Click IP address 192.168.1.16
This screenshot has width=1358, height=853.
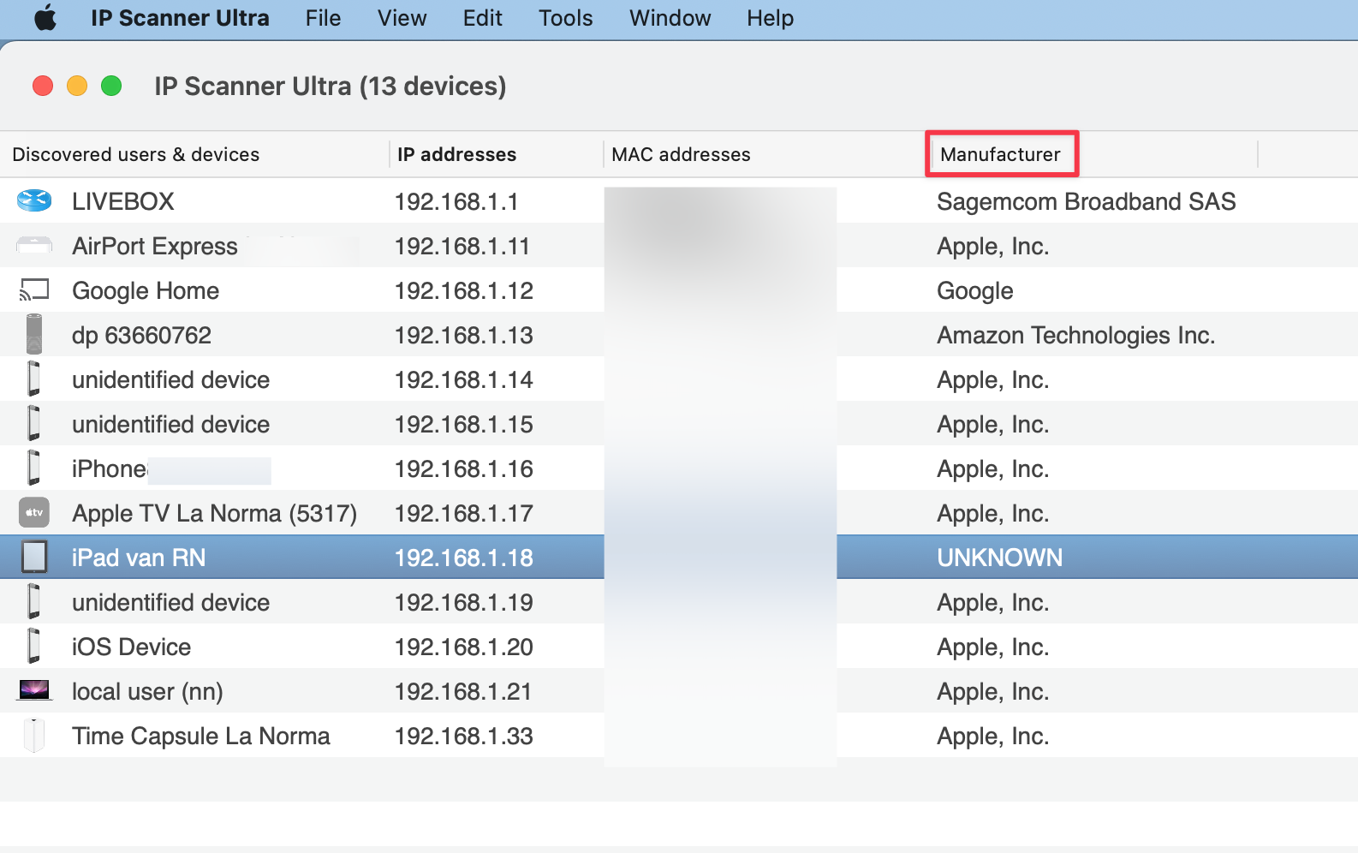click(464, 468)
